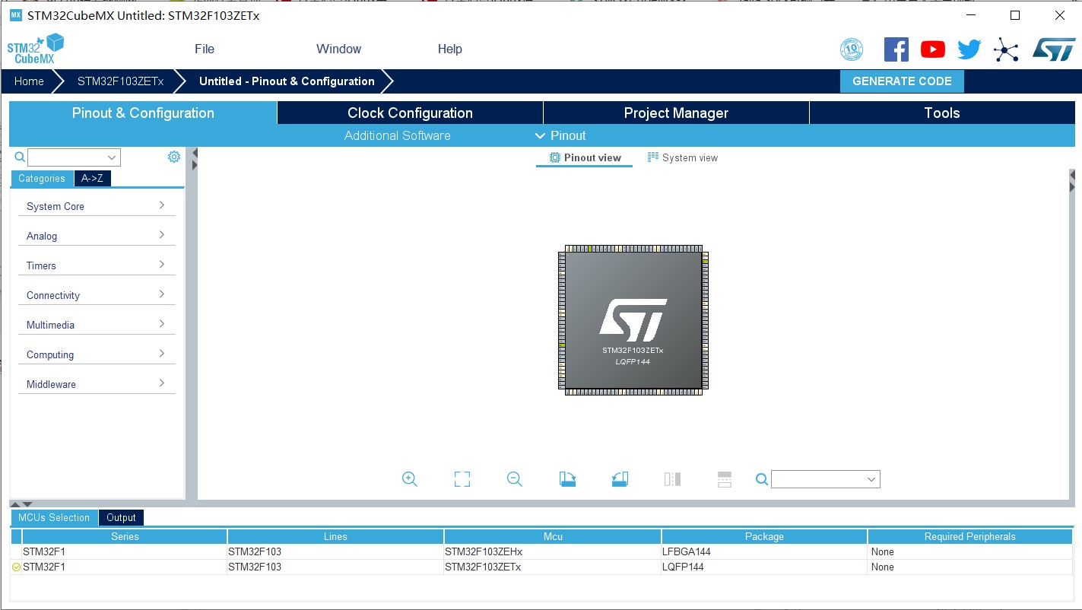Click the STM32CubeMX logo

(x=35, y=49)
